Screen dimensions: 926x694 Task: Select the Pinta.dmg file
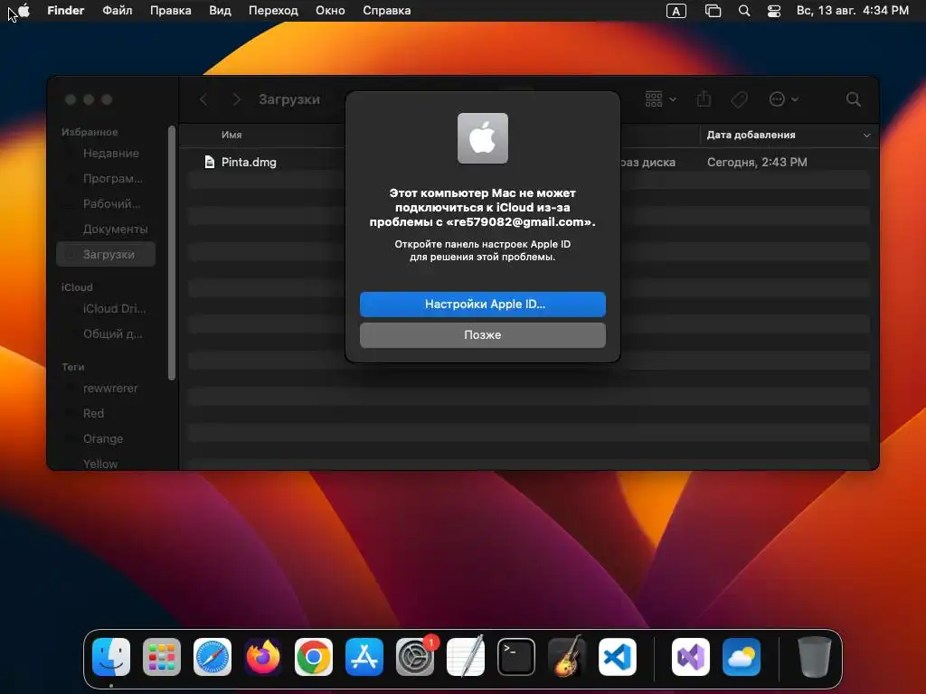click(x=249, y=162)
